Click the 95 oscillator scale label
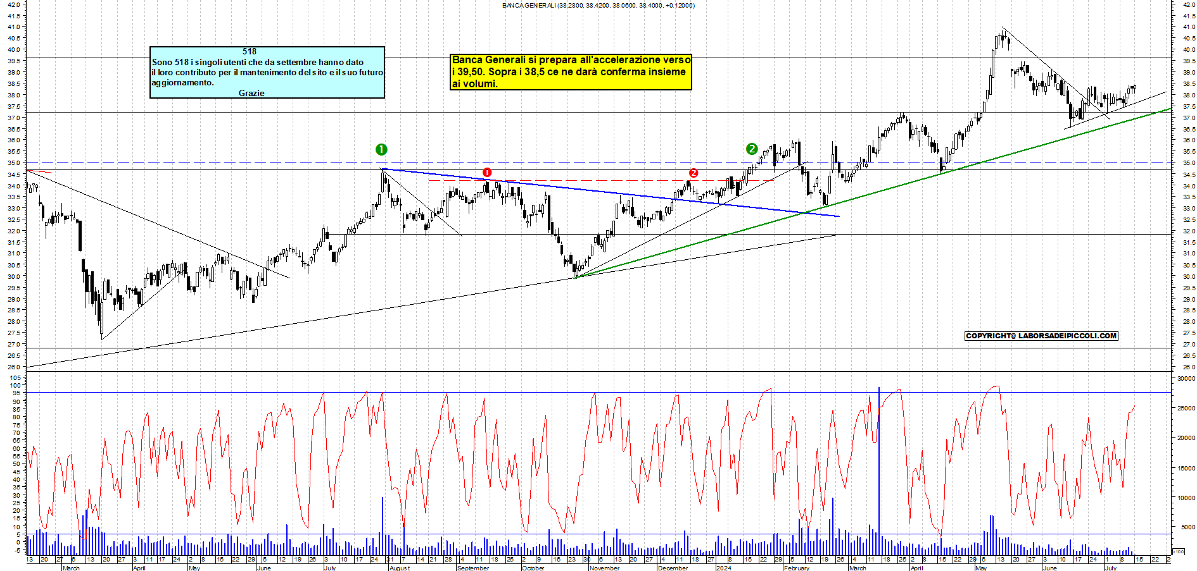The height and width of the screenshot is (571, 1197). click(18, 393)
